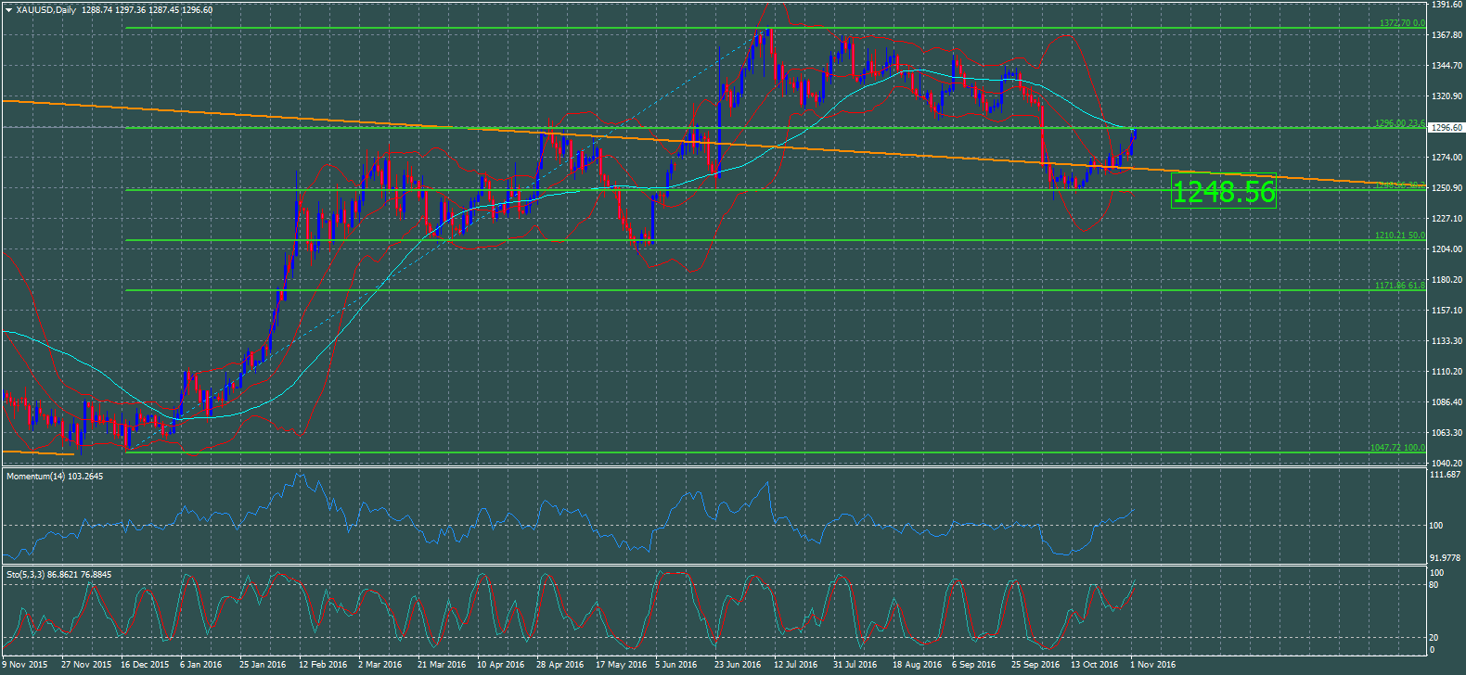The height and width of the screenshot is (675, 1466).
Task: Click the current price tag 1296.60 on price axis
Action: [1447, 128]
